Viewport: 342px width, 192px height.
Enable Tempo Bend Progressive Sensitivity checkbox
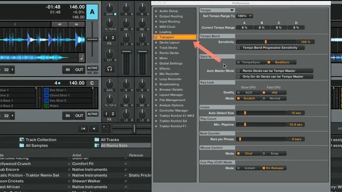(x=238, y=47)
